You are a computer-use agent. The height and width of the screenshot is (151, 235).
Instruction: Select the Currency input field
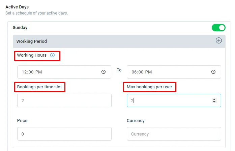(x=174, y=134)
